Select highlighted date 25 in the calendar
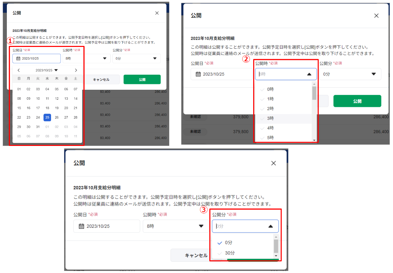Viewport: 393px width, 273px height. click(47, 117)
